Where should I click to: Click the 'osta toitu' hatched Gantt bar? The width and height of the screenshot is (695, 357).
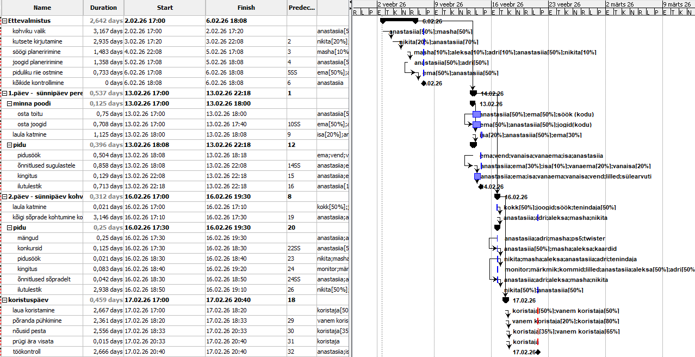[477, 114]
